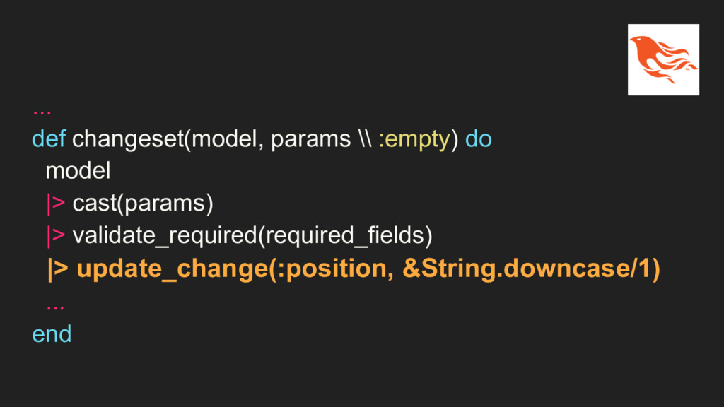
Task: Click update_change highlighted text
Action: [x=173, y=269]
